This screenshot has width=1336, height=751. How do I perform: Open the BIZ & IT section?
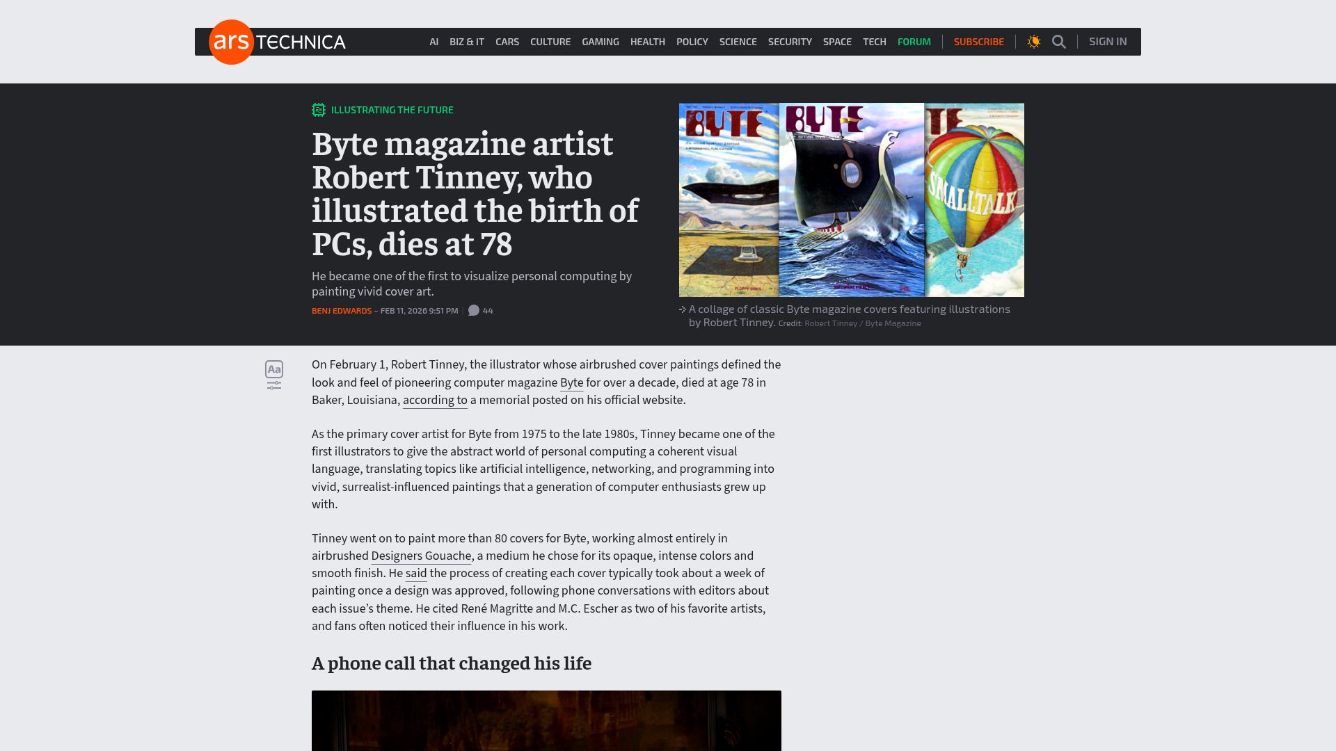pyautogui.click(x=467, y=42)
